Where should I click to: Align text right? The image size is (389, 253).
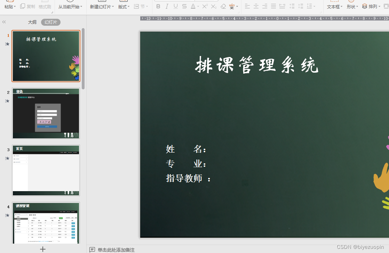[x=265, y=7]
